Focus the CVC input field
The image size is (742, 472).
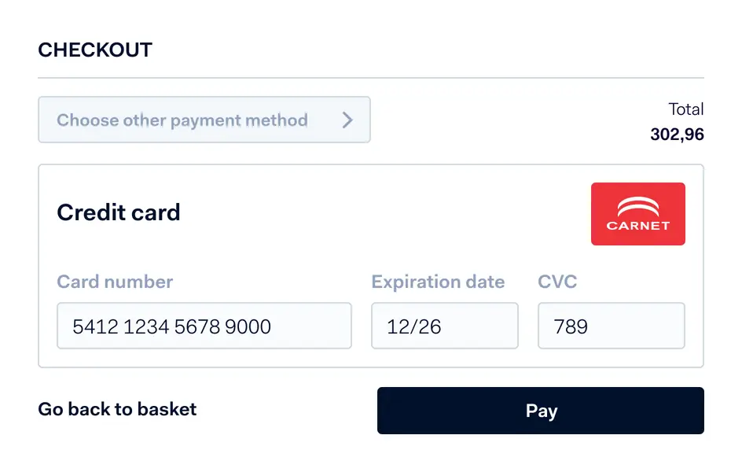(611, 325)
